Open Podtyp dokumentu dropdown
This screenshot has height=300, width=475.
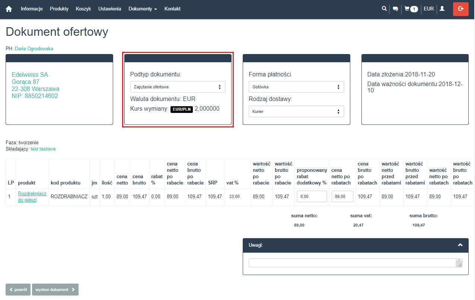[x=178, y=87]
